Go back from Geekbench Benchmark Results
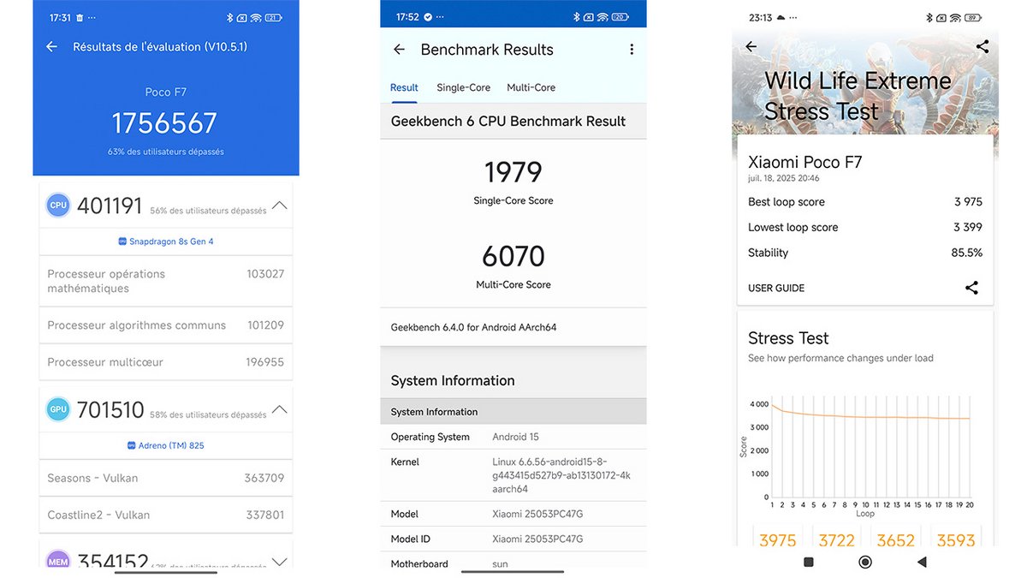This screenshot has height=578, width=1027. pos(399,50)
